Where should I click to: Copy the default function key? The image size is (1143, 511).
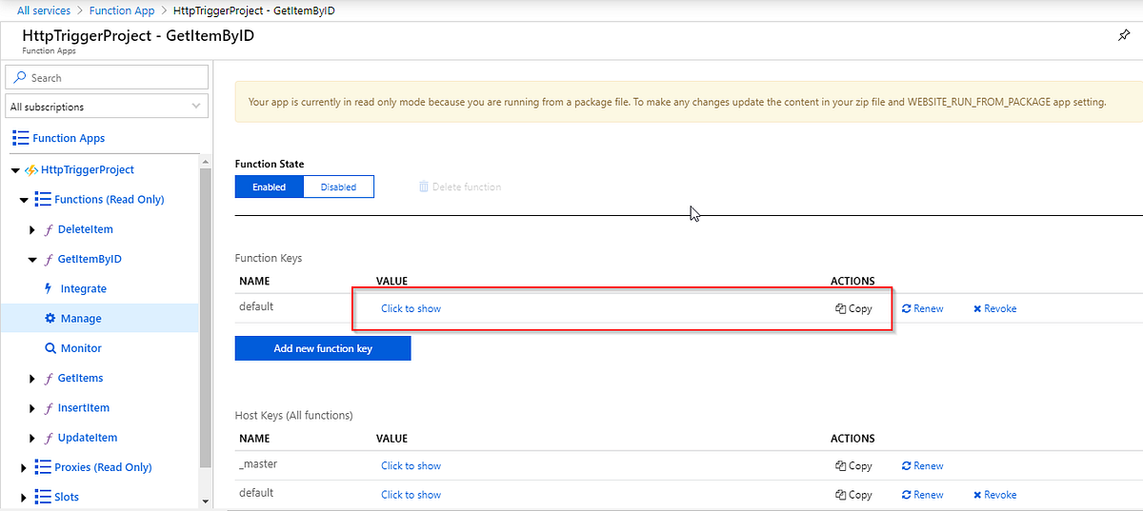[x=853, y=308]
